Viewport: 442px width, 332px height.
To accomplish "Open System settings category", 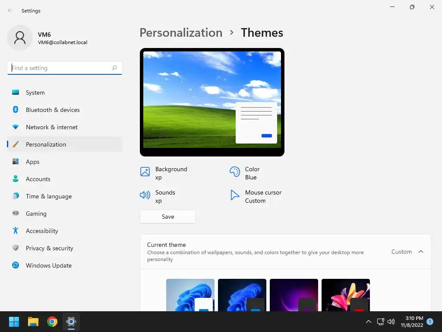I will click(65, 93).
